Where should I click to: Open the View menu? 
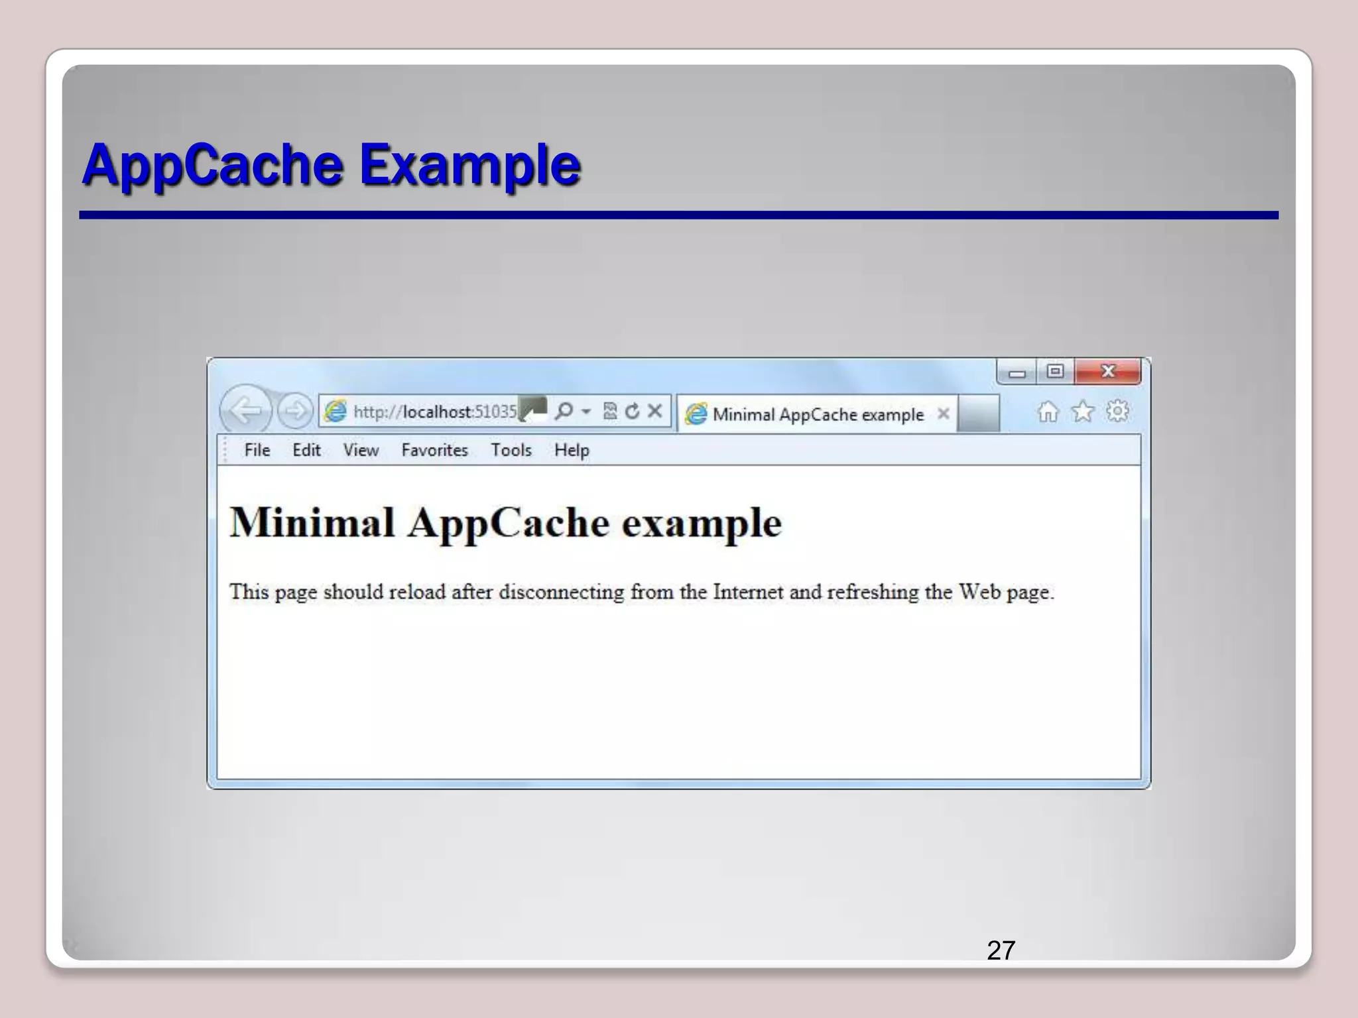click(361, 450)
